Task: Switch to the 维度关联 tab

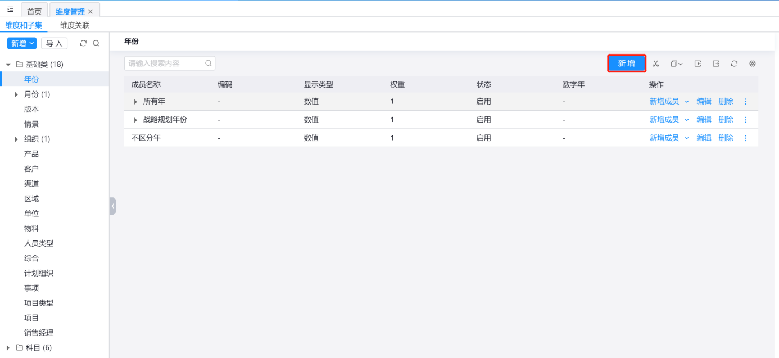Action: click(x=75, y=25)
